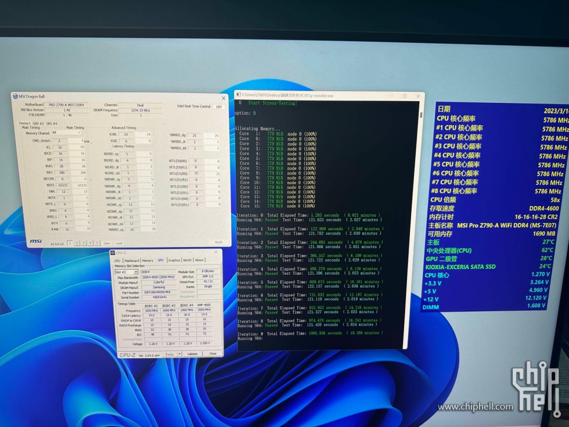The width and height of the screenshot is (569, 427).
Task: Click the DRAM Frequency value 2294.39 MHz
Action: tap(141, 110)
